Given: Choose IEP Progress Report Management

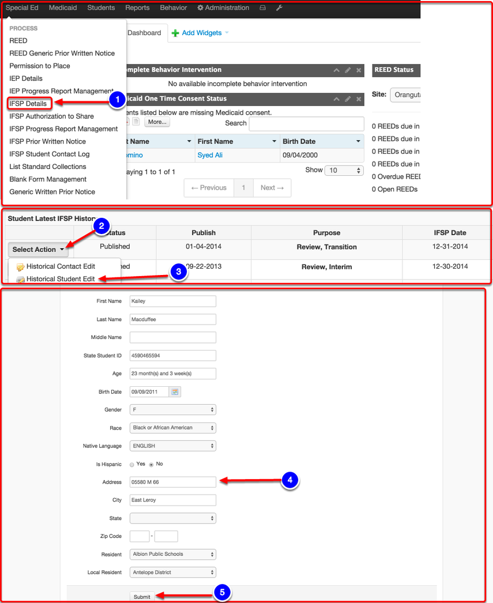Looking at the screenshot, I should coord(62,91).
